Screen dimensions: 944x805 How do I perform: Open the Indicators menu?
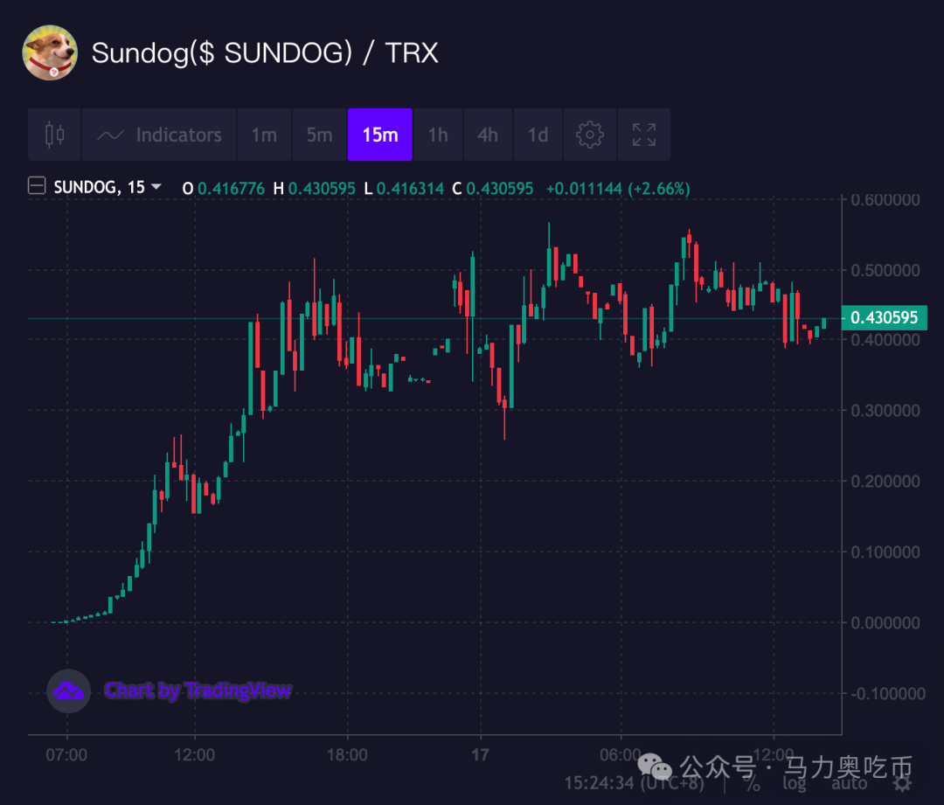[x=159, y=135]
